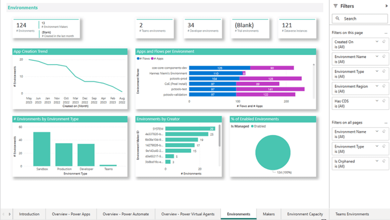Image resolution: width=390 pixels, height=220 pixels.
Task: Click the scrollbar in Apps and Flows visual
Action: coord(313,81)
